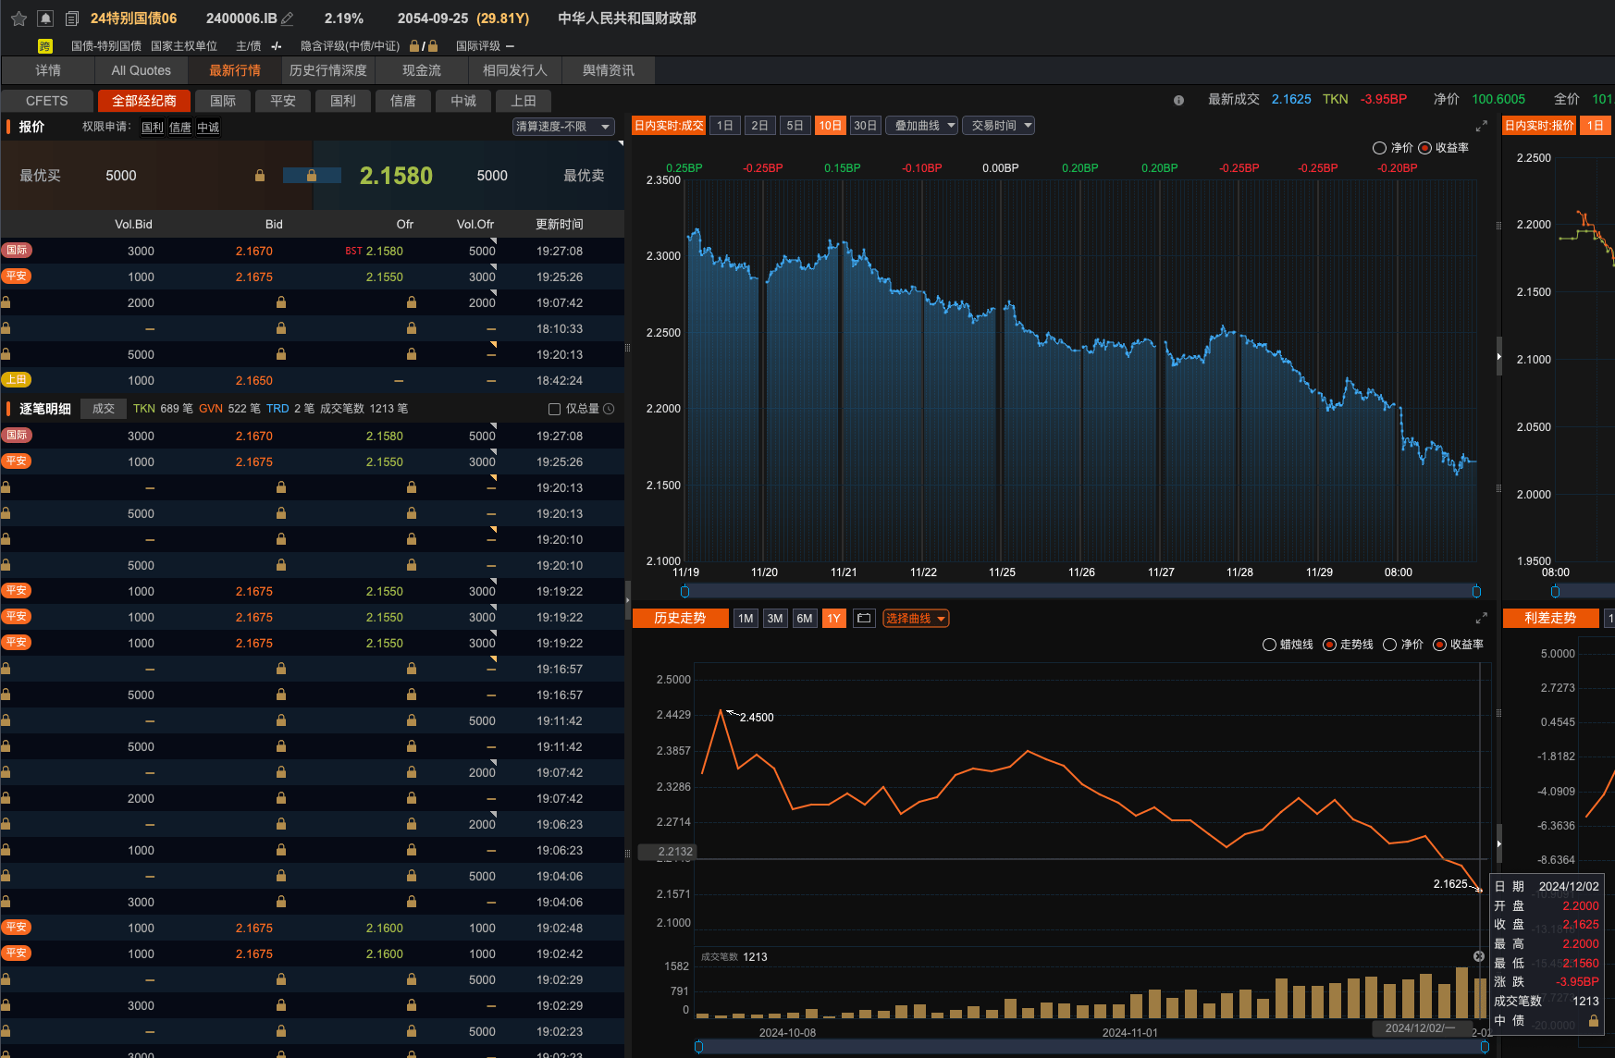
Task: Filter quotes by 国利 broker
Action: point(343,101)
